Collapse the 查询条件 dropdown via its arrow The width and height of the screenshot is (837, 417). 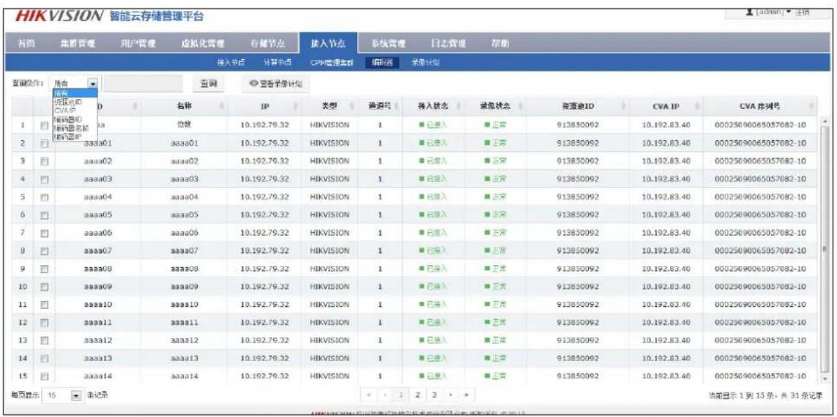click(x=93, y=84)
